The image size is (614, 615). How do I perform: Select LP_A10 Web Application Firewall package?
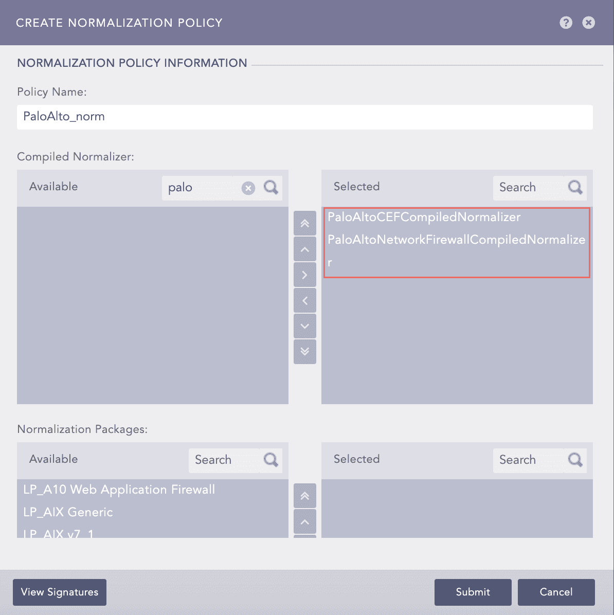[x=119, y=490]
